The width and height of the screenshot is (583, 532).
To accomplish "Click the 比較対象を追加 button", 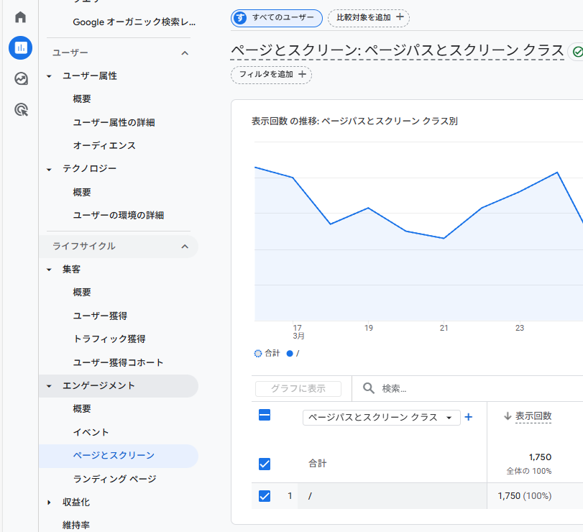I will click(x=369, y=17).
